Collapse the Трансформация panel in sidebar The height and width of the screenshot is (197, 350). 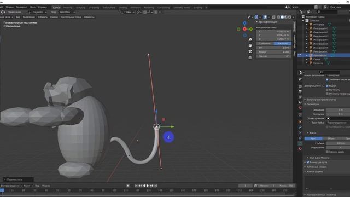pyautogui.click(x=267, y=22)
